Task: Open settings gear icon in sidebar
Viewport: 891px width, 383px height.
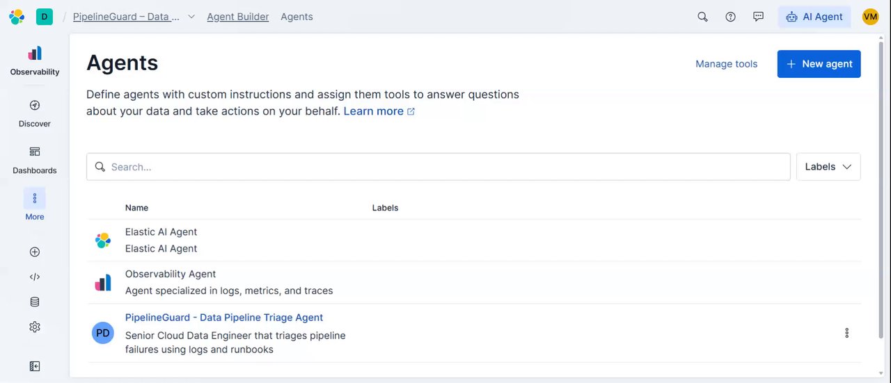Action: coord(35,327)
